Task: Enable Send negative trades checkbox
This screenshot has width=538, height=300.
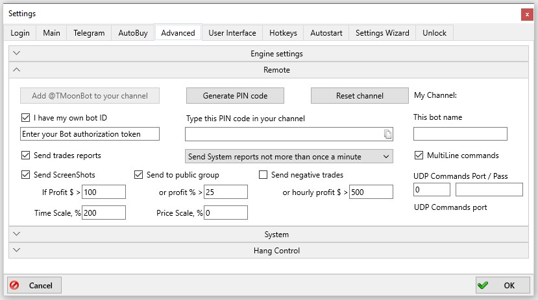Action: click(x=263, y=174)
